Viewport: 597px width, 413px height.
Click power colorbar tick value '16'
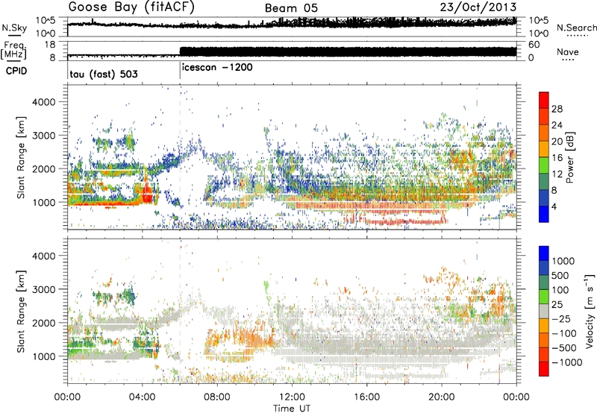(557, 158)
